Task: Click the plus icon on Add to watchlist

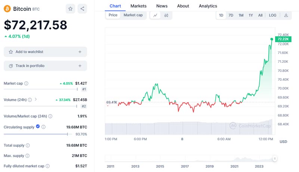Action: point(80,52)
